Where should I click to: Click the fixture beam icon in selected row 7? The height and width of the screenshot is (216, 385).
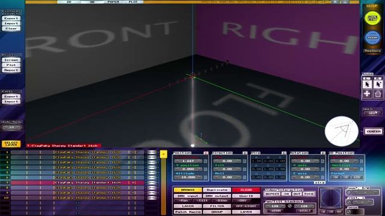coord(152,182)
